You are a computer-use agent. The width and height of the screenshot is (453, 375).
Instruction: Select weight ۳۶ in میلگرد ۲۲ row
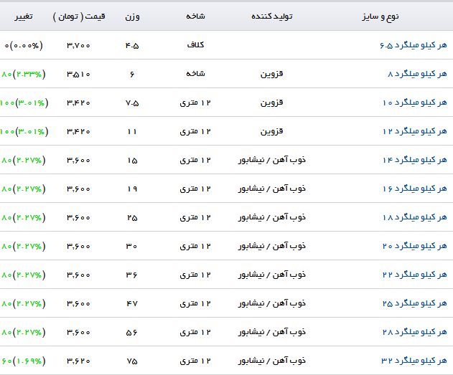[132, 275]
